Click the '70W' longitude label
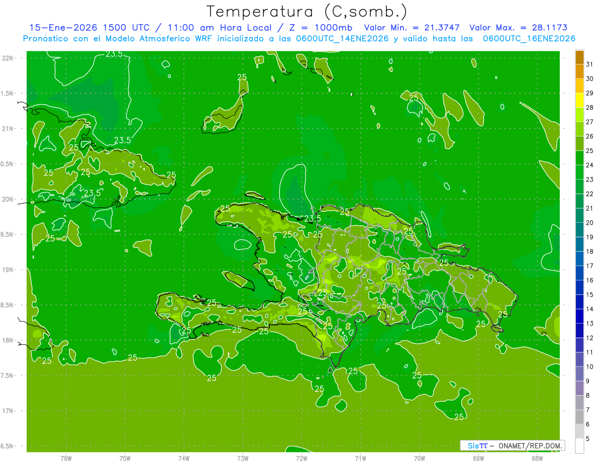This screenshot has height=465, width=603. [x=420, y=458]
